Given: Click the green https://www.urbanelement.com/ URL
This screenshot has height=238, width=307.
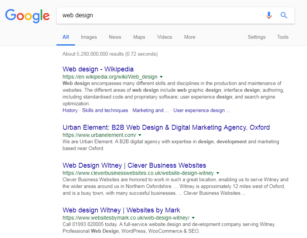Looking at the screenshot, I should [x=99, y=135].
